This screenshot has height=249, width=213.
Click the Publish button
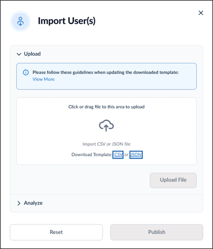[x=157, y=232]
